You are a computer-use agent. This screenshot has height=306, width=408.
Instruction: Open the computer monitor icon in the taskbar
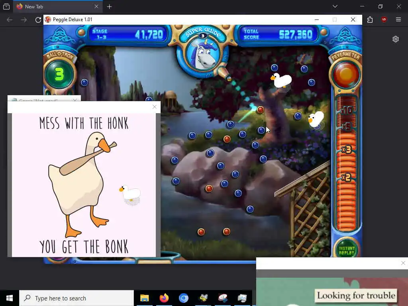242,298
